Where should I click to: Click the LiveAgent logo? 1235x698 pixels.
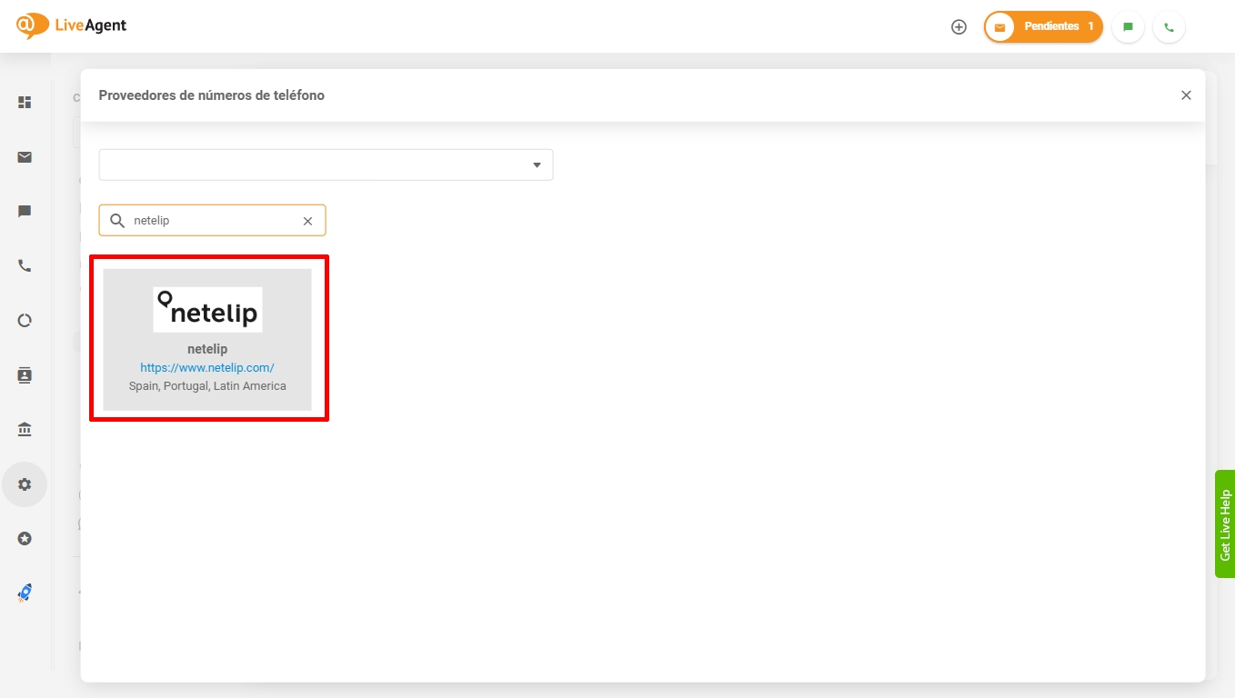point(71,25)
